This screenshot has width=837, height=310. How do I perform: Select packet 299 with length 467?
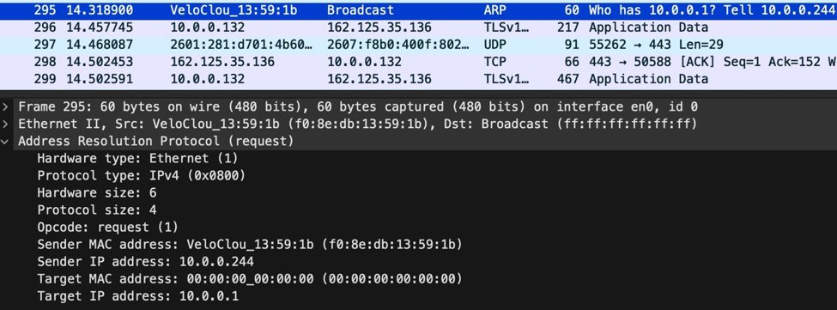pyautogui.click(x=419, y=79)
